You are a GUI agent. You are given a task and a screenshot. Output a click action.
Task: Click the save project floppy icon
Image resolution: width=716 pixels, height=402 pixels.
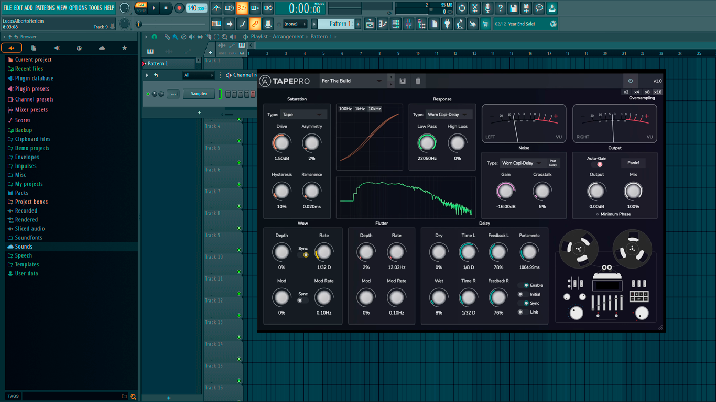coord(513,8)
